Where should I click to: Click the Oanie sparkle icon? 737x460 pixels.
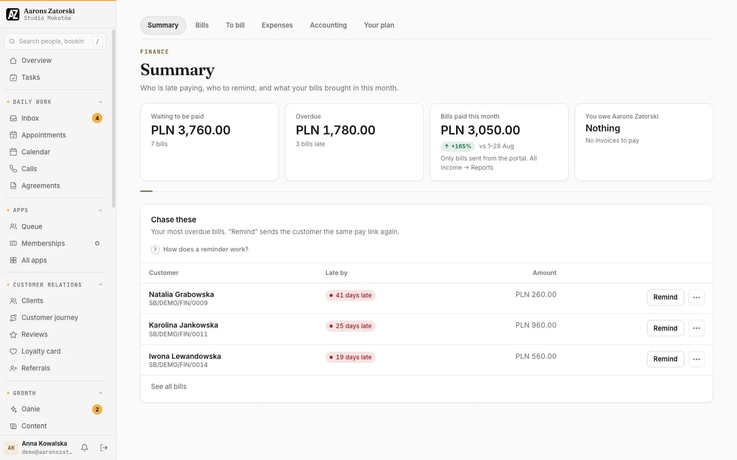[13, 409]
